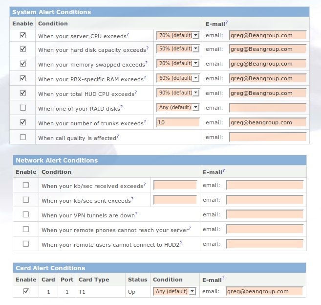
Task: Expand the 90% (default) HUD CPU dropdown
Action: [x=178, y=93]
